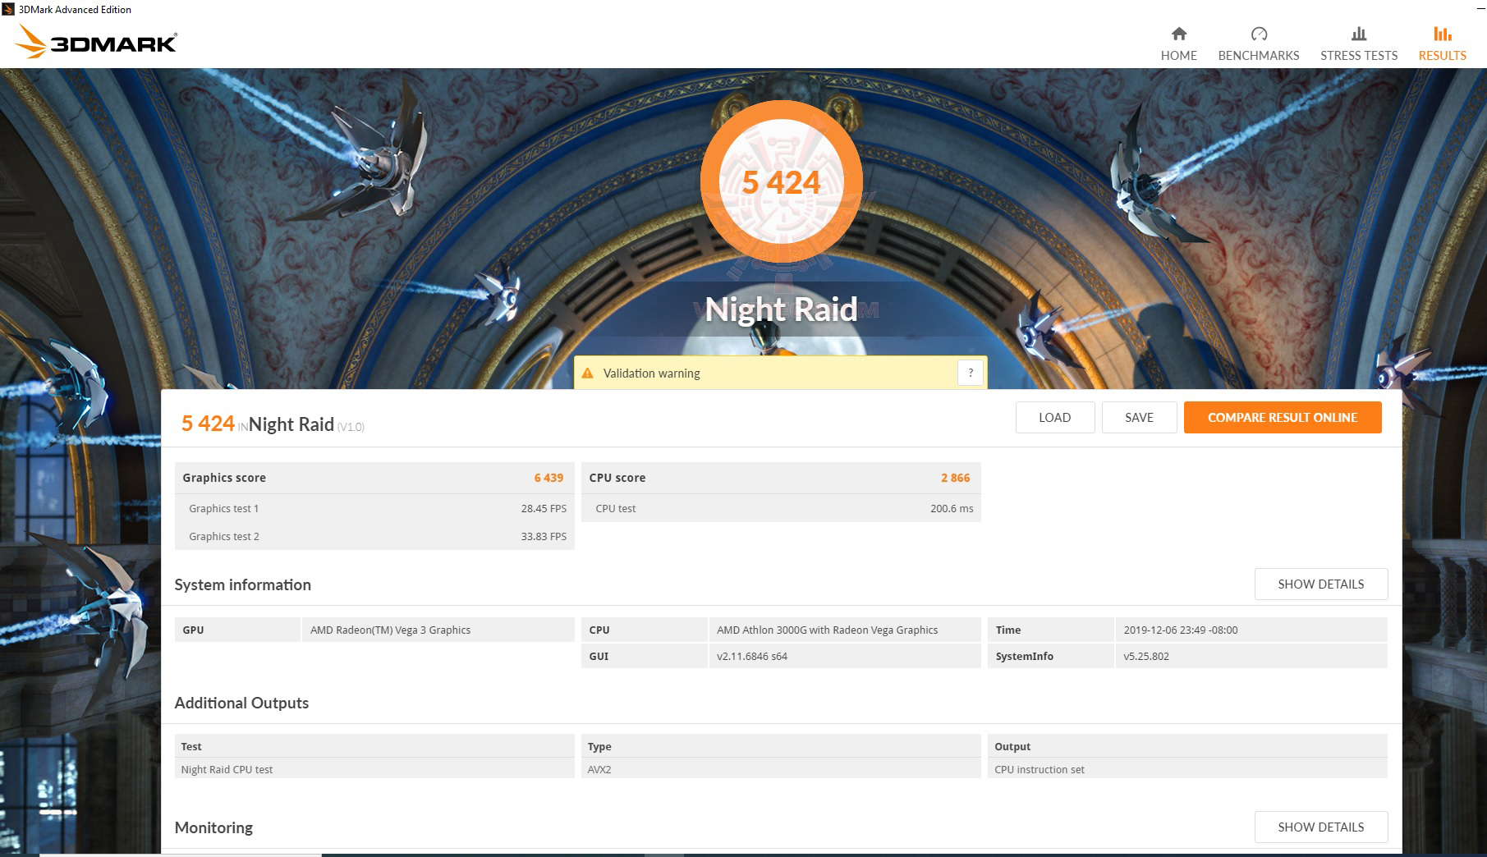This screenshot has height=857, width=1487.
Task: Click the 3DMark title bar app icon
Action: coord(8,9)
